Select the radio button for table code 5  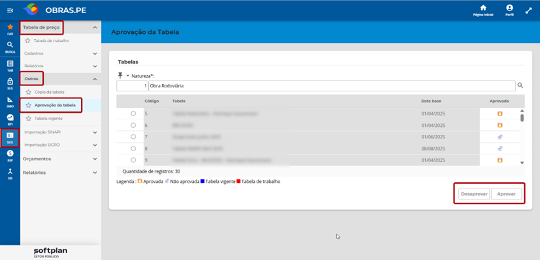(x=133, y=113)
